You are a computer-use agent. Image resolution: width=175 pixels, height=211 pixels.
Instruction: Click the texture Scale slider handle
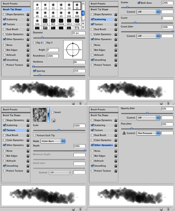pyautogui.click(x=59, y=130)
